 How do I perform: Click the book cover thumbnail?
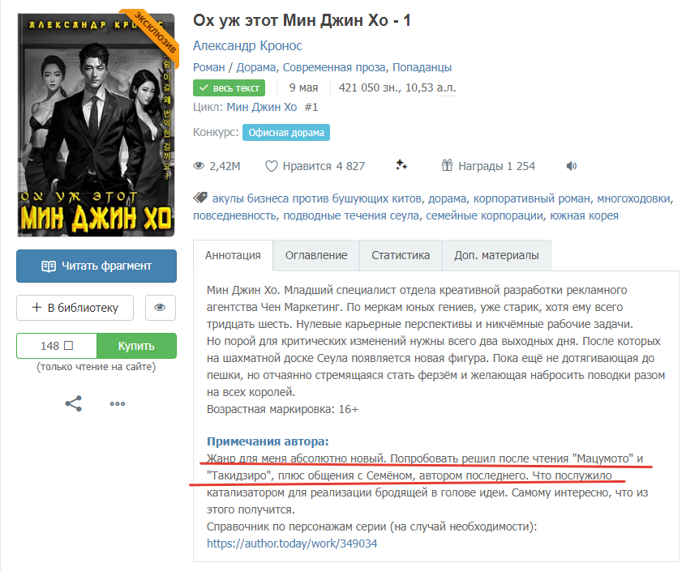(96, 125)
